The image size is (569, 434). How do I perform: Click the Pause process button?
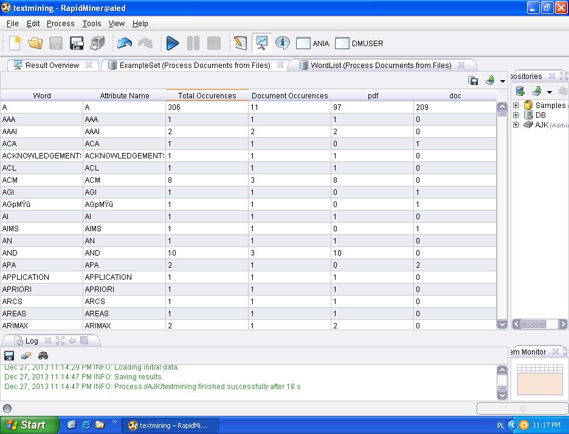193,43
